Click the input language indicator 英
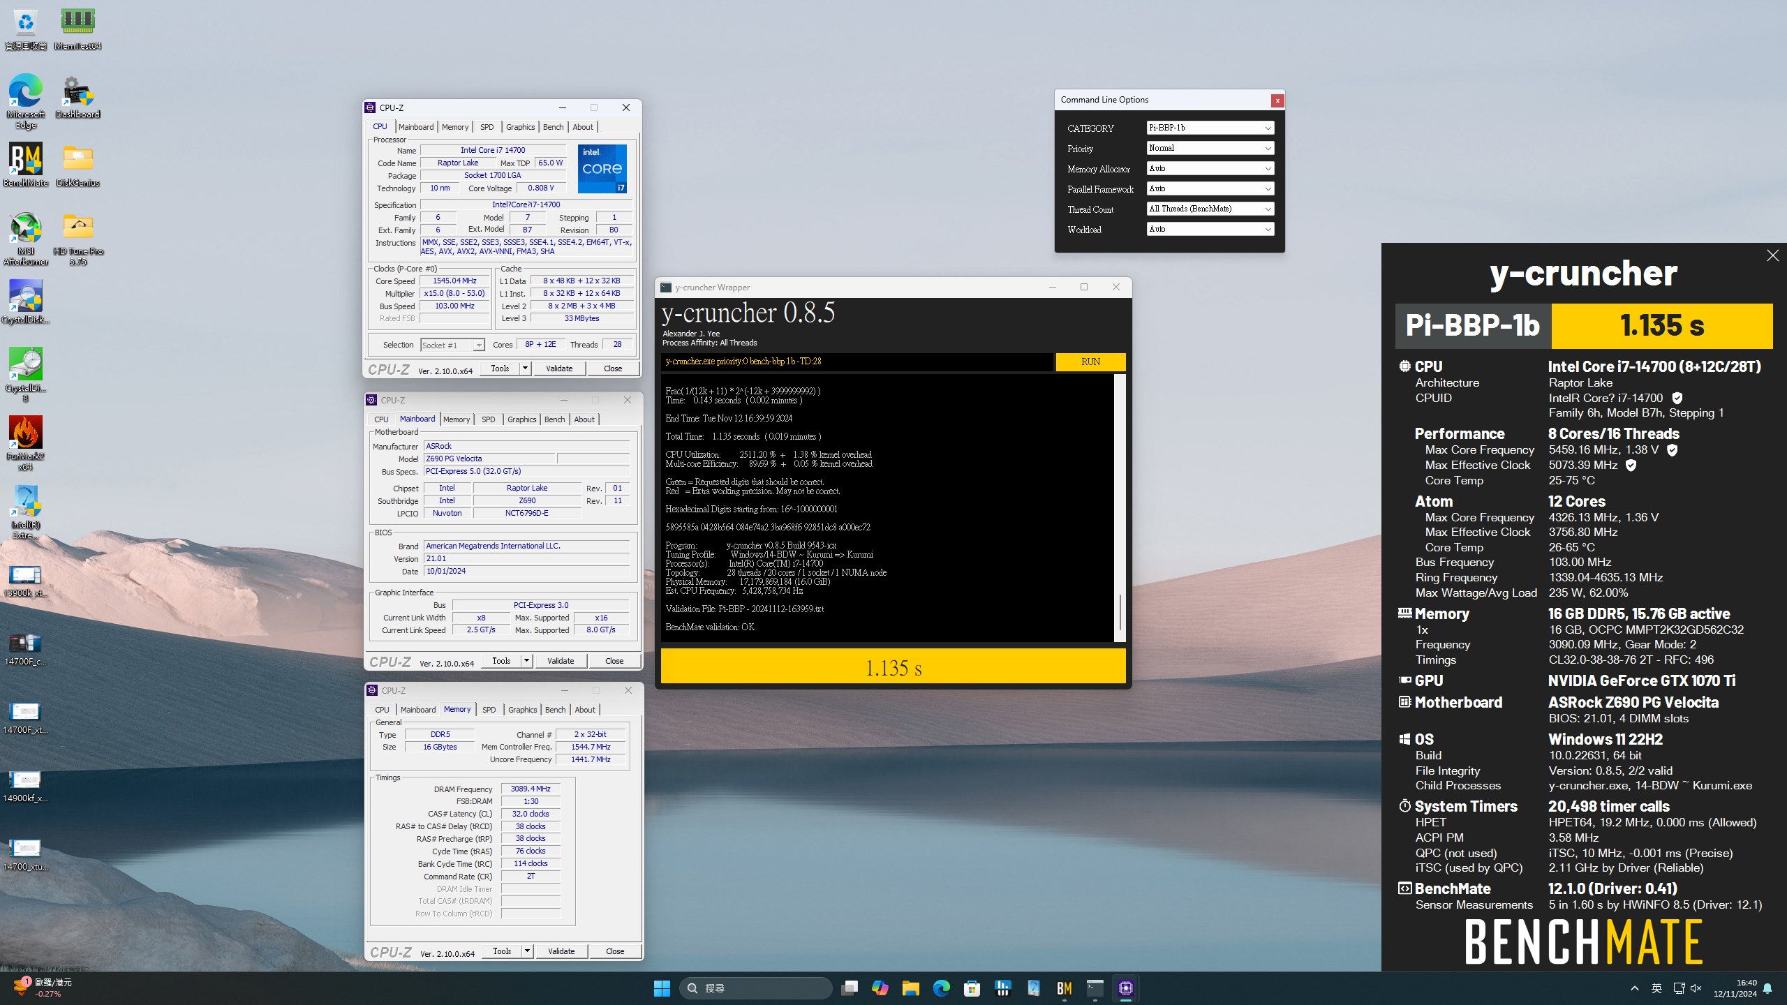The height and width of the screenshot is (1005, 1787). (x=1656, y=988)
